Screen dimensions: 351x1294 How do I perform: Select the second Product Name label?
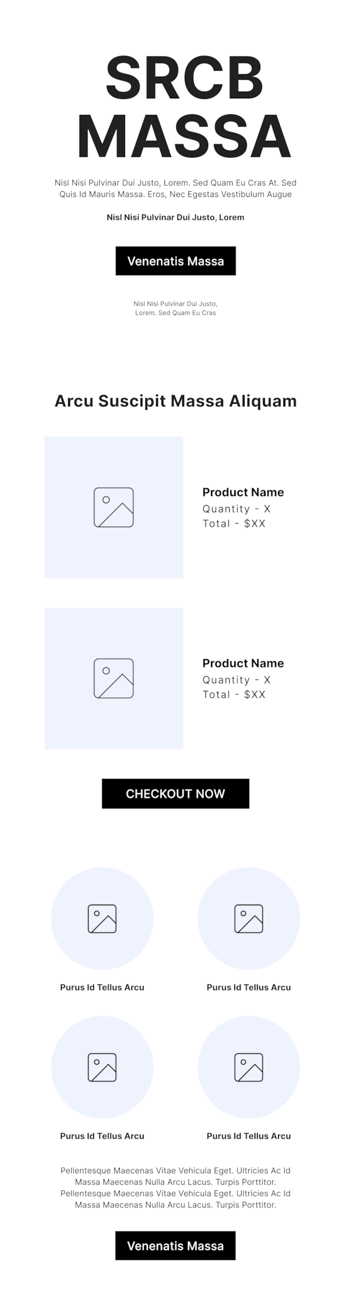pos(243,663)
